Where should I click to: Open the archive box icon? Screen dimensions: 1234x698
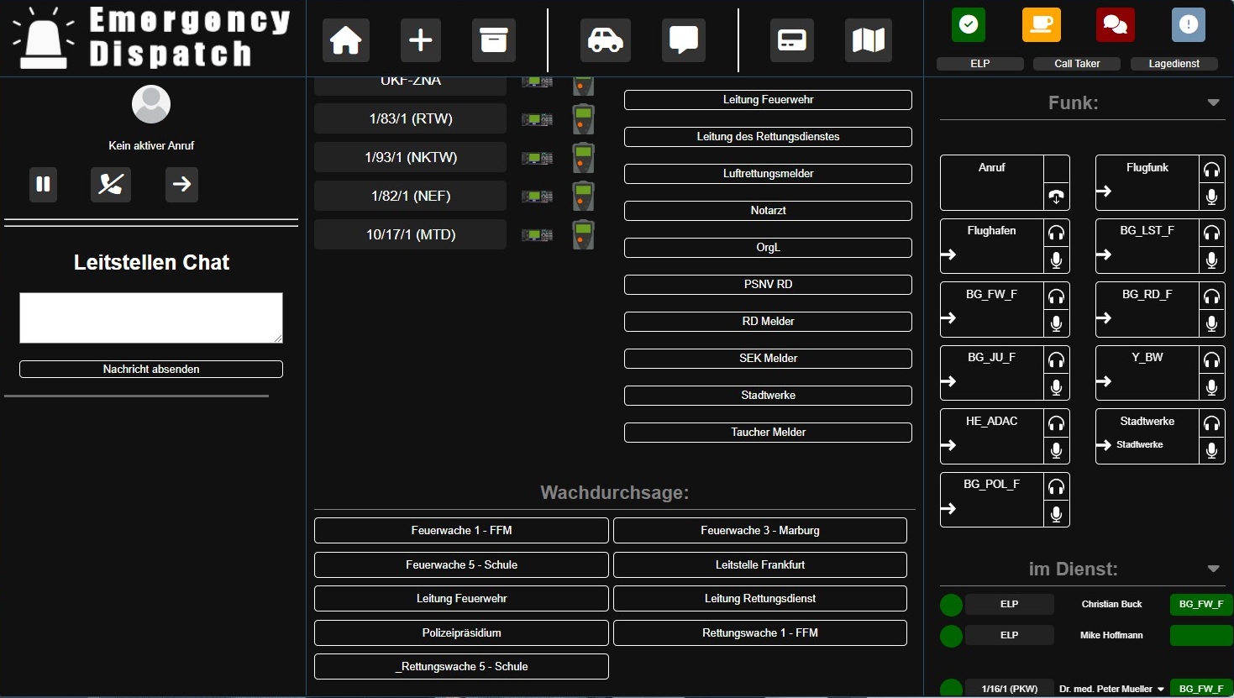[494, 40]
